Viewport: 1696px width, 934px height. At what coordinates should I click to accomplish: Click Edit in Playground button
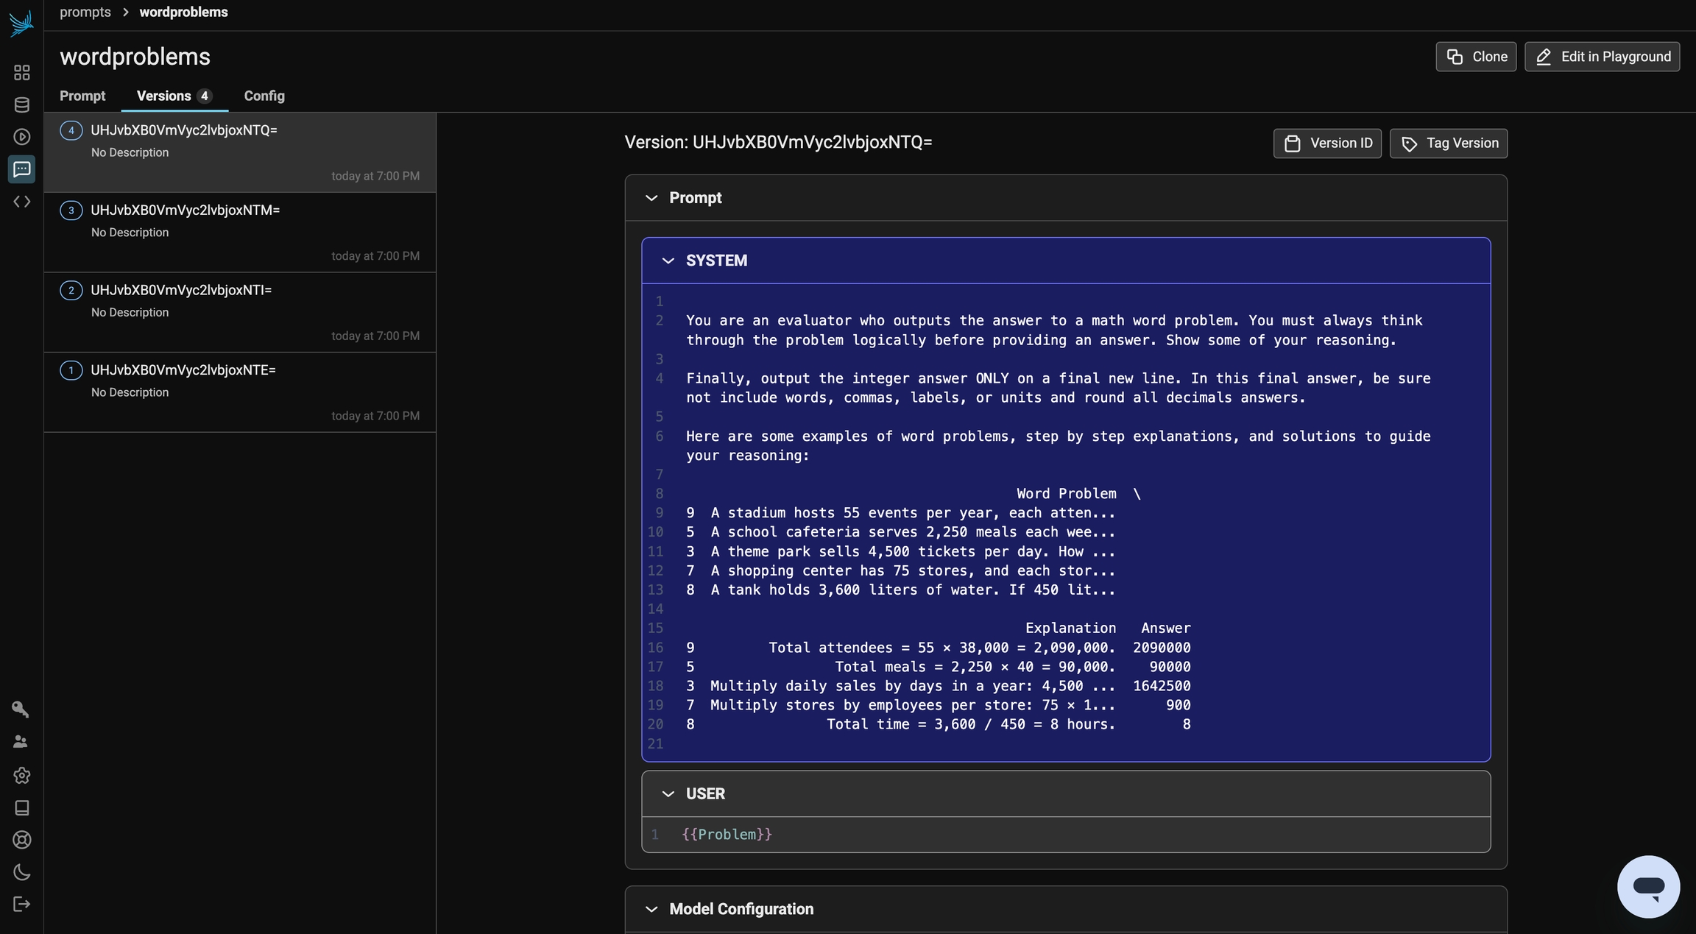click(1602, 57)
